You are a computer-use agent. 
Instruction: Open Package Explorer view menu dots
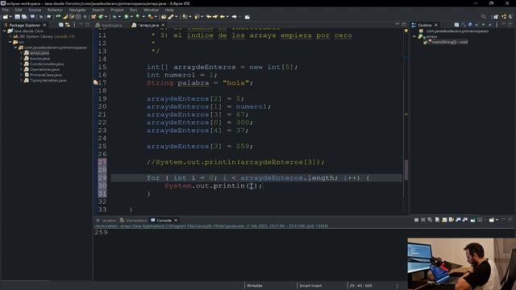pyautogui.click(x=74, y=25)
